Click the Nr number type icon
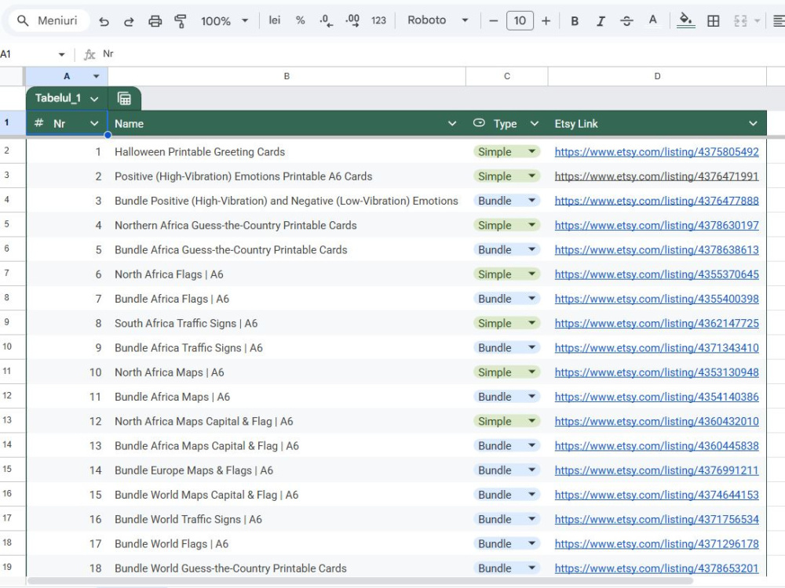Screen dimensions: 785x588 pyautogui.click(x=39, y=123)
